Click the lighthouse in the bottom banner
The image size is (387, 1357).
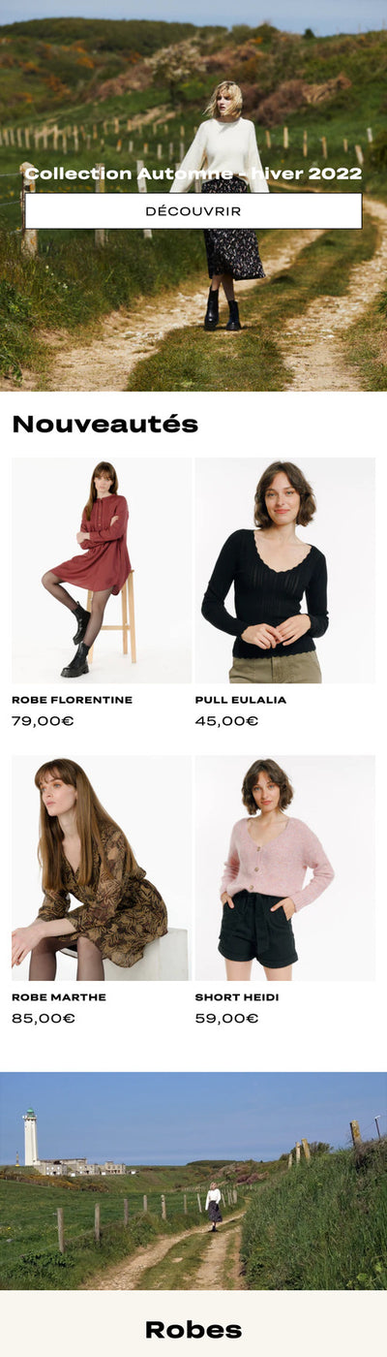click(x=30, y=1136)
